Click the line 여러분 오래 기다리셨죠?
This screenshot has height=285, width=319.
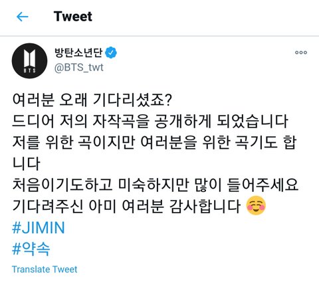(x=92, y=100)
